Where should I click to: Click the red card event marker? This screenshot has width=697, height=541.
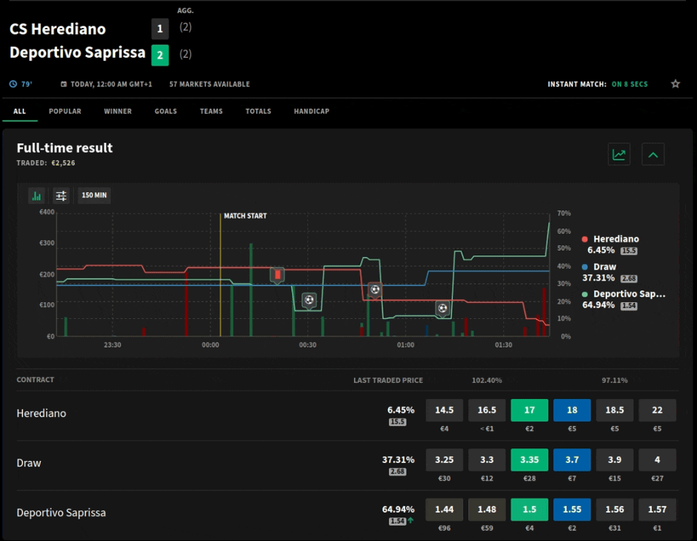click(x=277, y=275)
